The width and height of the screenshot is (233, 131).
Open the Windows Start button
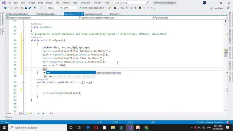[4, 128]
